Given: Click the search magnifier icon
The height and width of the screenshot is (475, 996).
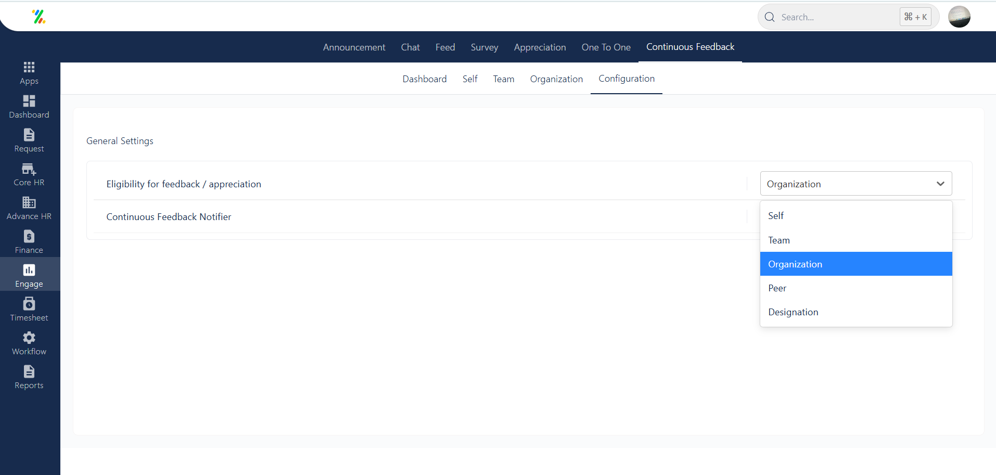Looking at the screenshot, I should (x=770, y=17).
